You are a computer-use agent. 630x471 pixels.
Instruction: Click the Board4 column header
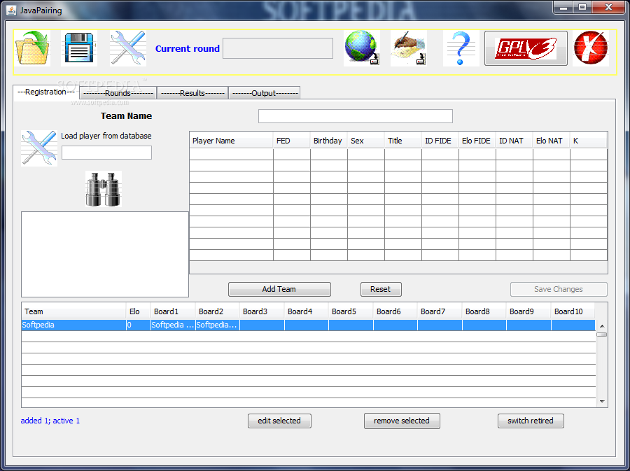click(306, 311)
